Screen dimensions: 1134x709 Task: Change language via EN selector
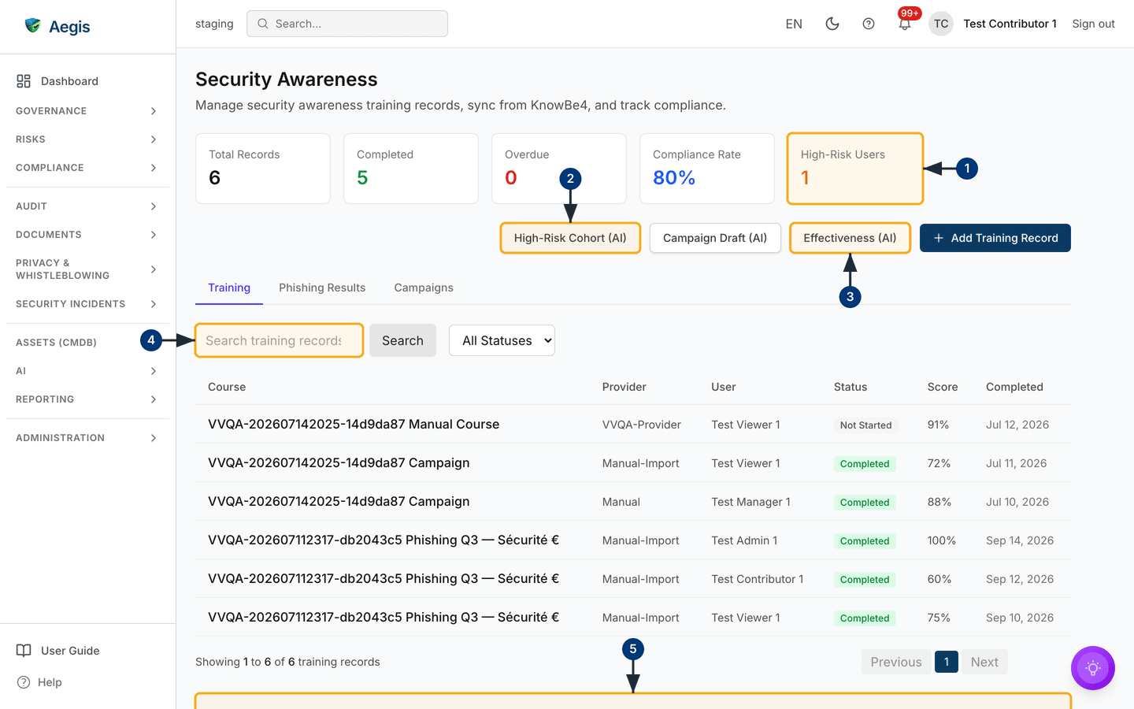pyautogui.click(x=794, y=24)
